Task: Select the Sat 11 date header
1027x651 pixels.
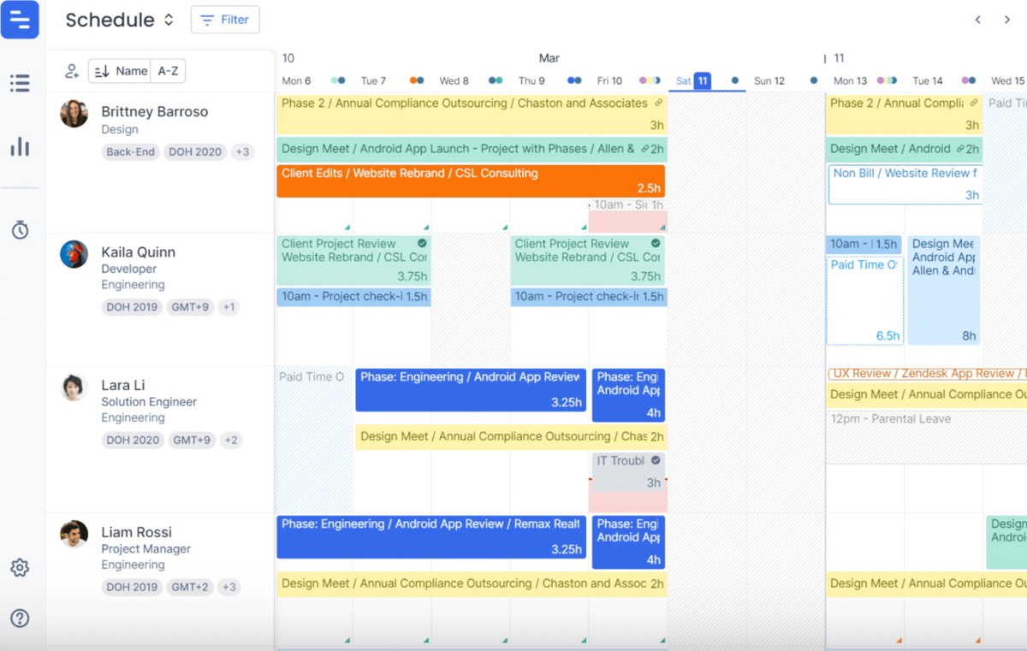Action: 693,80
